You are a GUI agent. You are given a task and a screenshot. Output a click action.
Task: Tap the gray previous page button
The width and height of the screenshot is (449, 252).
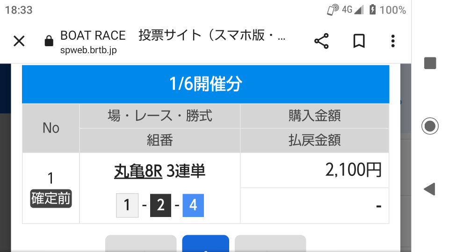[141, 244]
